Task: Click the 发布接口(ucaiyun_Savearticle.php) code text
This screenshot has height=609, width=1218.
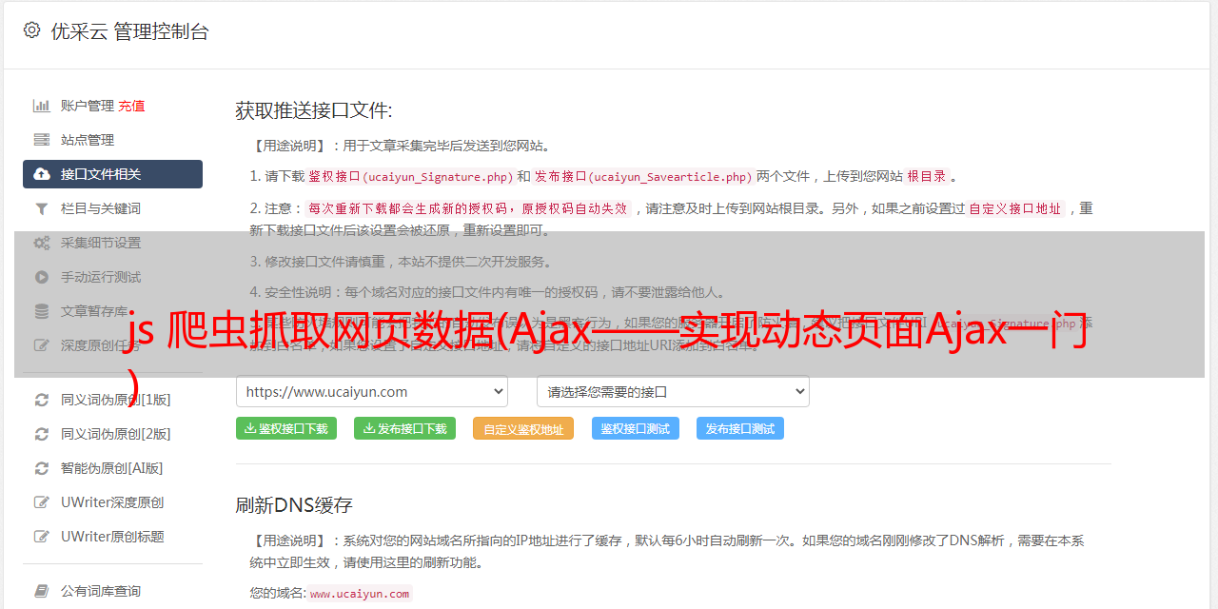Action: [643, 176]
